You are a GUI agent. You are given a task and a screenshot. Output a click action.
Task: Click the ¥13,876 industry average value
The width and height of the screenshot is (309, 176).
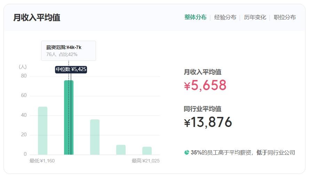coord(208,122)
